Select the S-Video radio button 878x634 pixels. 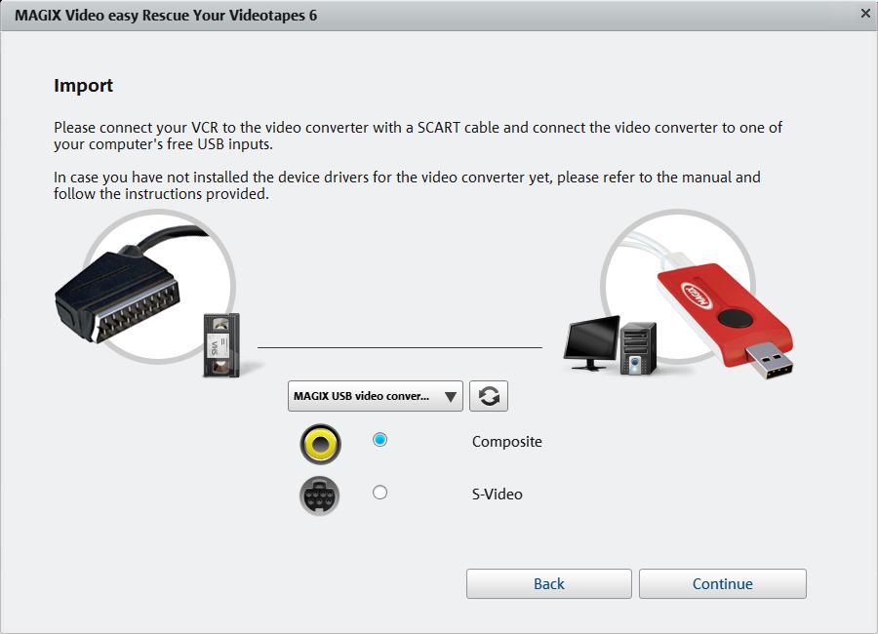pyautogui.click(x=379, y=493)
